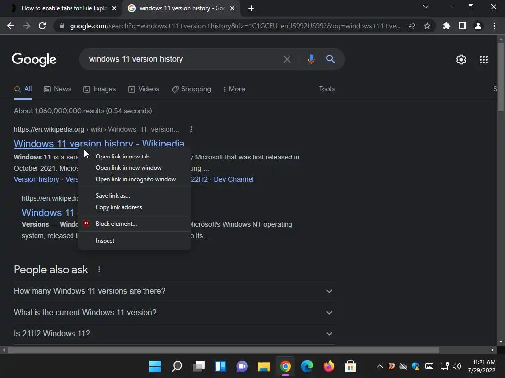Open Chrome's three-dot menu

click(494, 26)
